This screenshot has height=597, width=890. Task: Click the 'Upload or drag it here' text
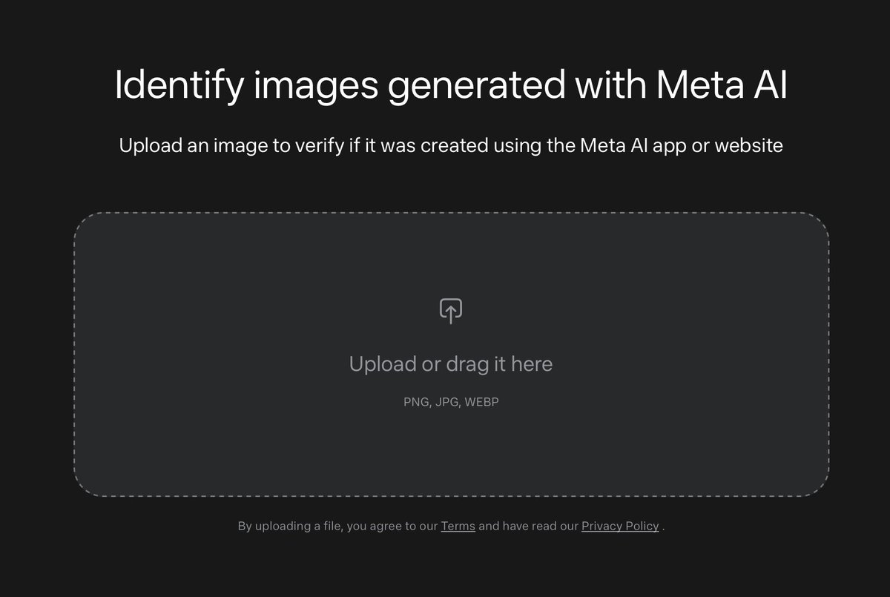451,364
